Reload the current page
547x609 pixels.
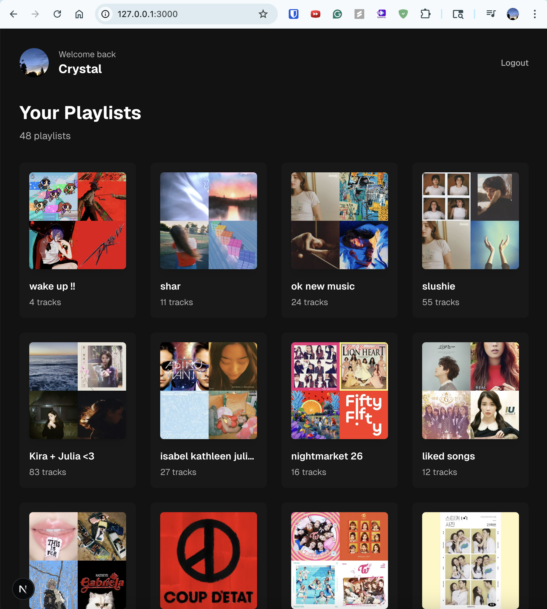point(57,14)
